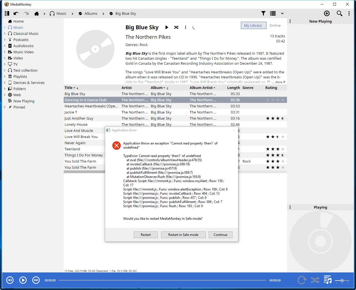Toggle shuffle in the player bar
Image resolution: width=356 pixels, height=290 pixels.
[x=315, y=280]
